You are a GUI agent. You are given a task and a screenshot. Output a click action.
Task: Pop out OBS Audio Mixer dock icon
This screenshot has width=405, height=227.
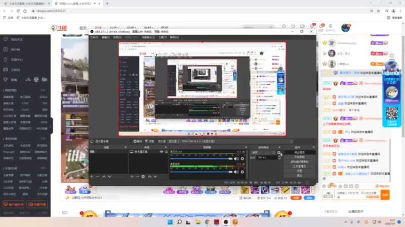click(246, 147)
